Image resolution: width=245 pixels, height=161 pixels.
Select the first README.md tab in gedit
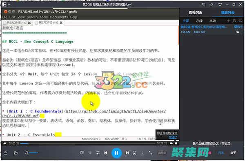point(17,23)
